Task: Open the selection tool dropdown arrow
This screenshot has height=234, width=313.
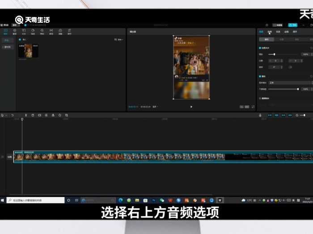Action: pos(6,115)
